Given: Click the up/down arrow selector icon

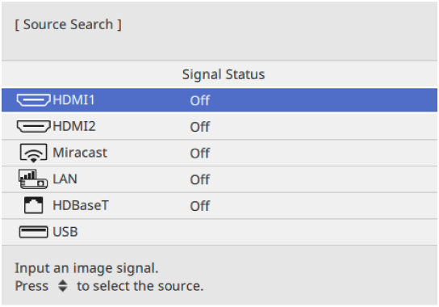Looking at the screenshot, I should pos(63,286).
